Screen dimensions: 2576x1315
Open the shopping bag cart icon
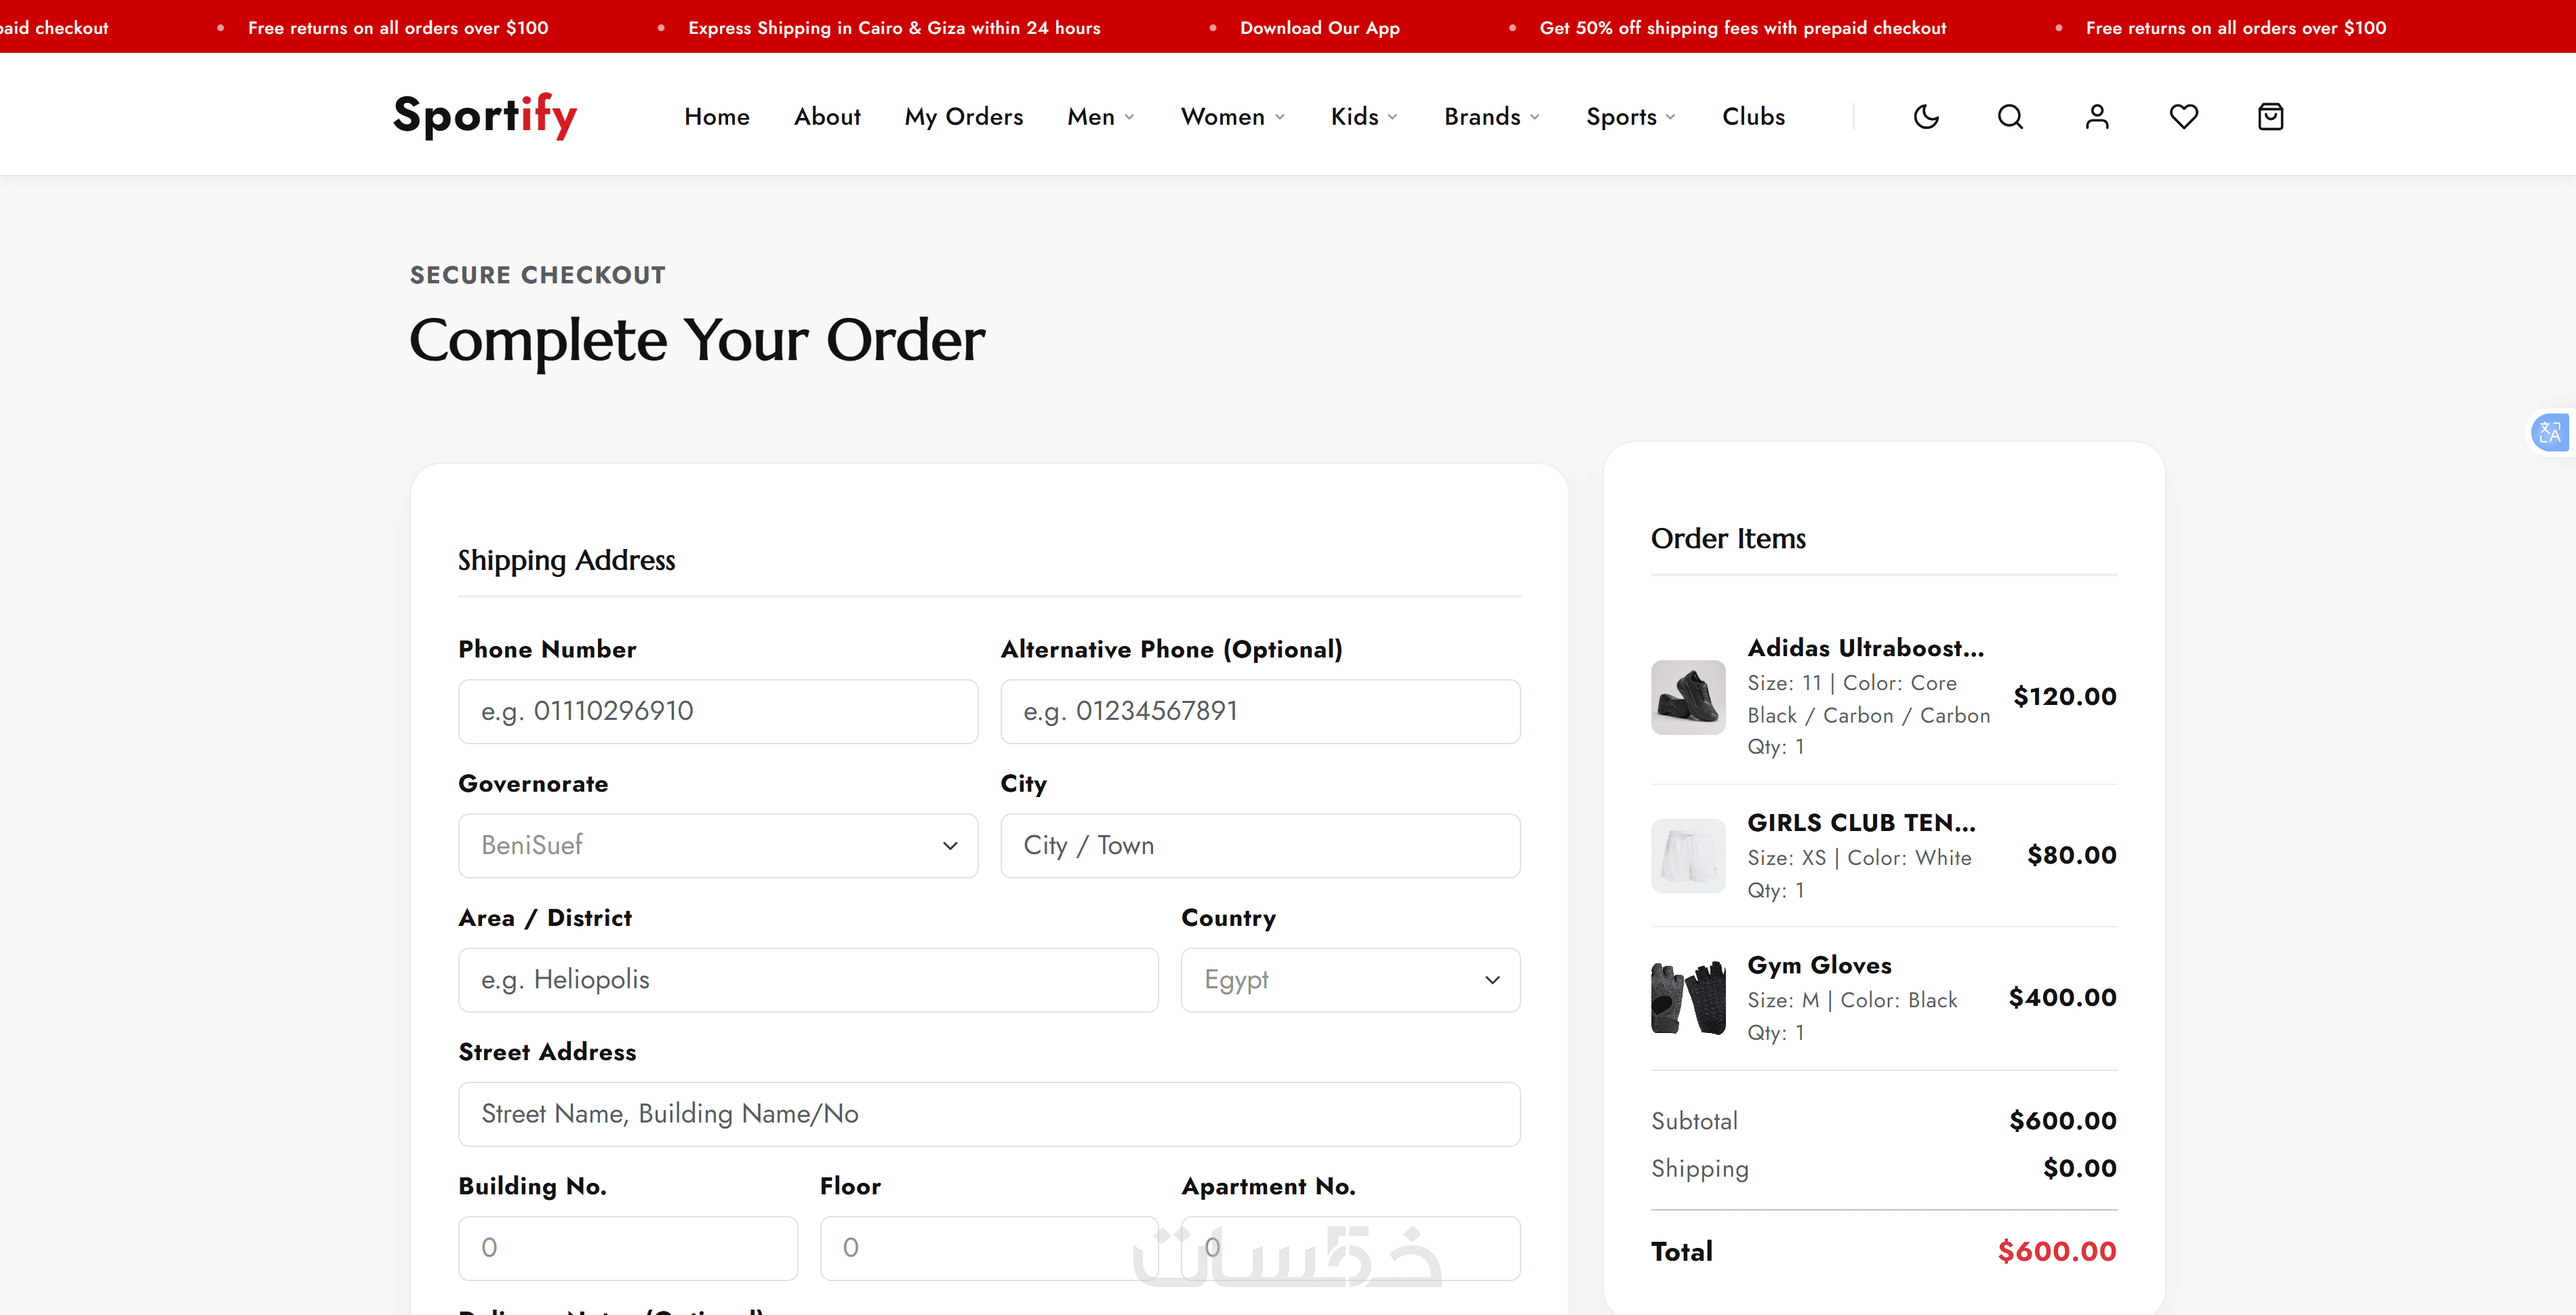coord(2271,117)
